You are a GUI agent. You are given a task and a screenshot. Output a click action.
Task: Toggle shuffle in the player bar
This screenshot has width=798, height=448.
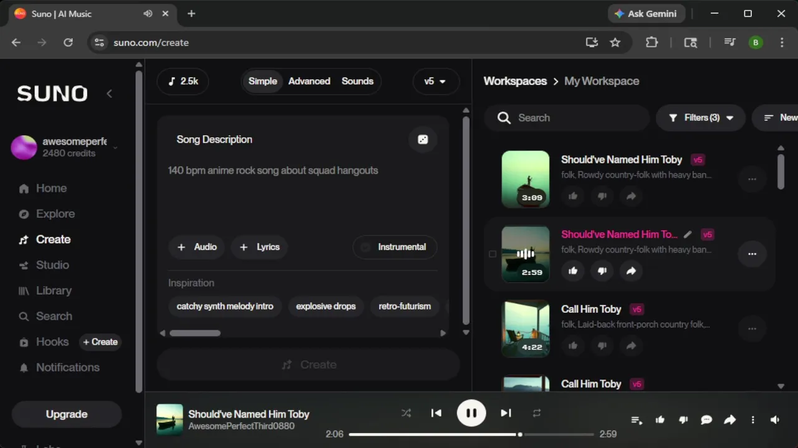406,413
